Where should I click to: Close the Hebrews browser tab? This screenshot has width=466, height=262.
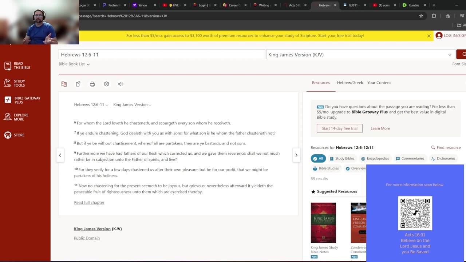coord(335,5)
